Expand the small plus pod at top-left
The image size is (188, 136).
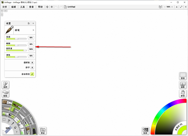coord(2,11)
